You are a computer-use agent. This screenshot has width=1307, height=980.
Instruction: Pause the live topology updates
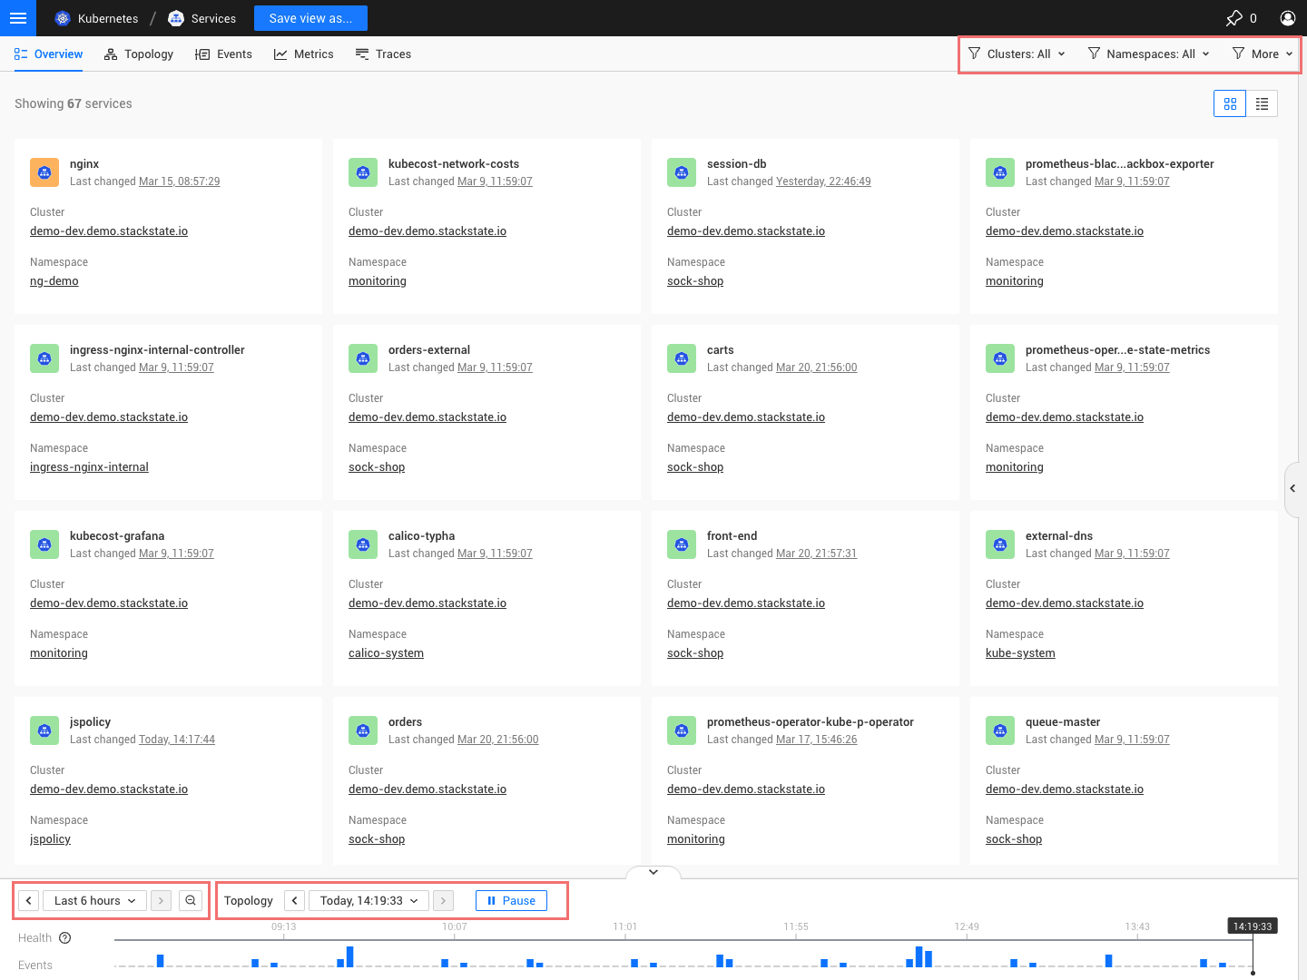tap(511, 900)
